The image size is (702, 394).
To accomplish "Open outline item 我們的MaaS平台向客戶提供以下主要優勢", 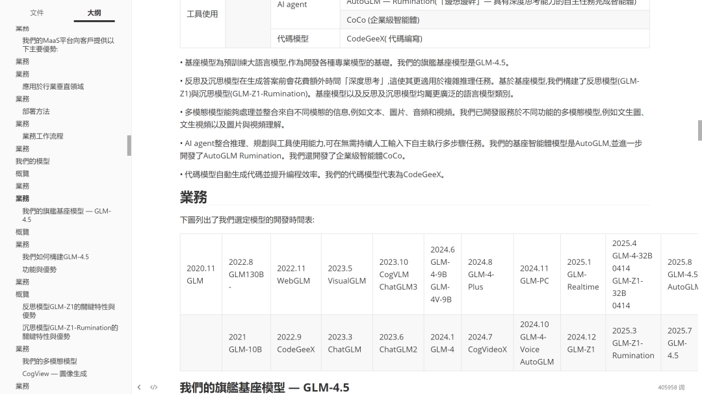I will tap(68, 45).
